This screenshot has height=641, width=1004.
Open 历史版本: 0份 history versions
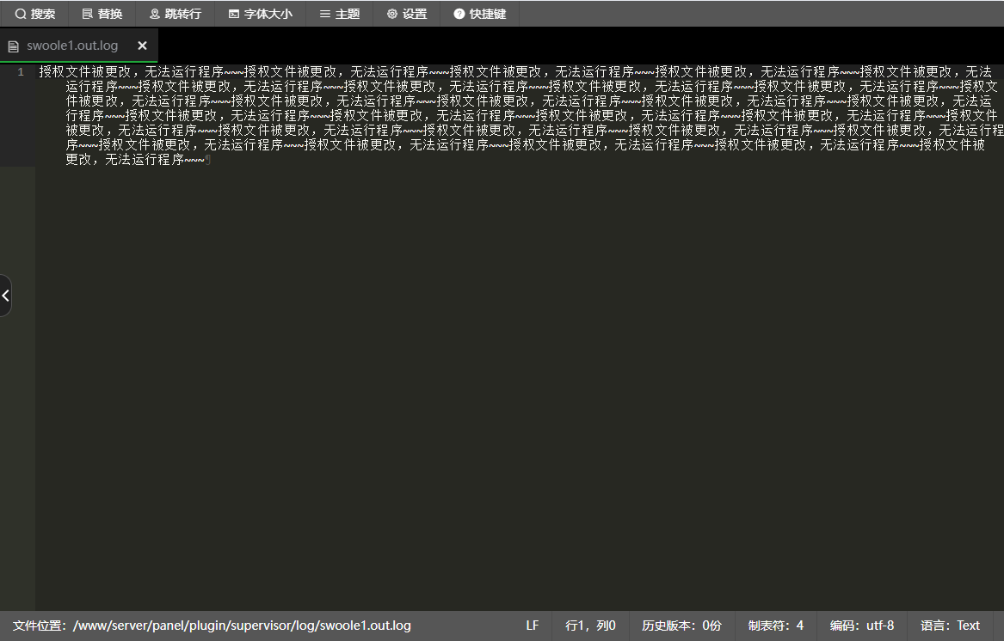click(681, 625)
